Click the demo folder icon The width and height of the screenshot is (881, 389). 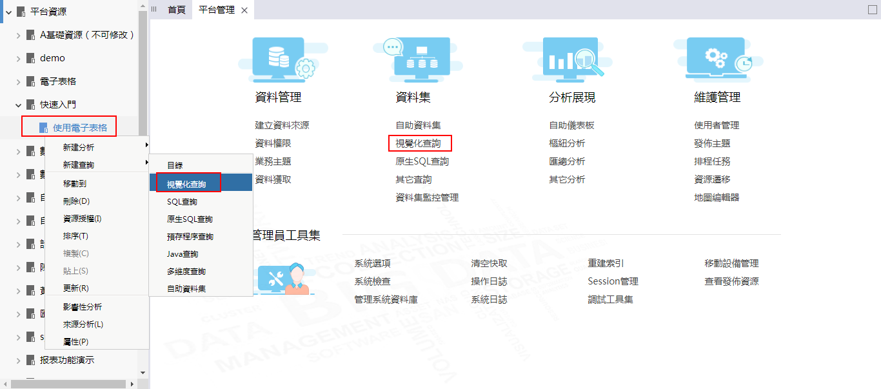[30, 58]
